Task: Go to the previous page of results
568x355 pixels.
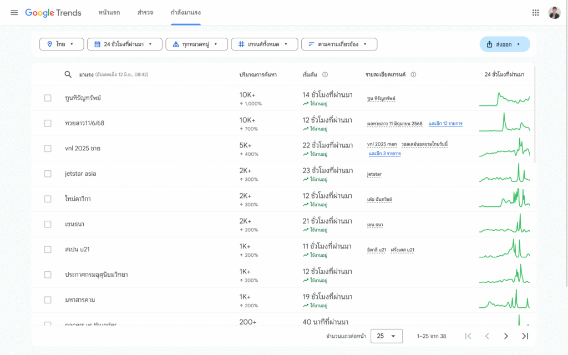Action: [487, 336]
